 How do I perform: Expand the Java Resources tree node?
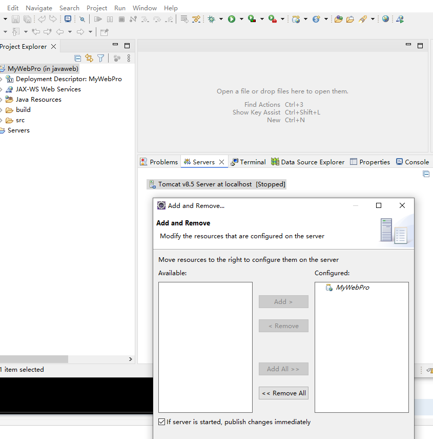[2, 100]
